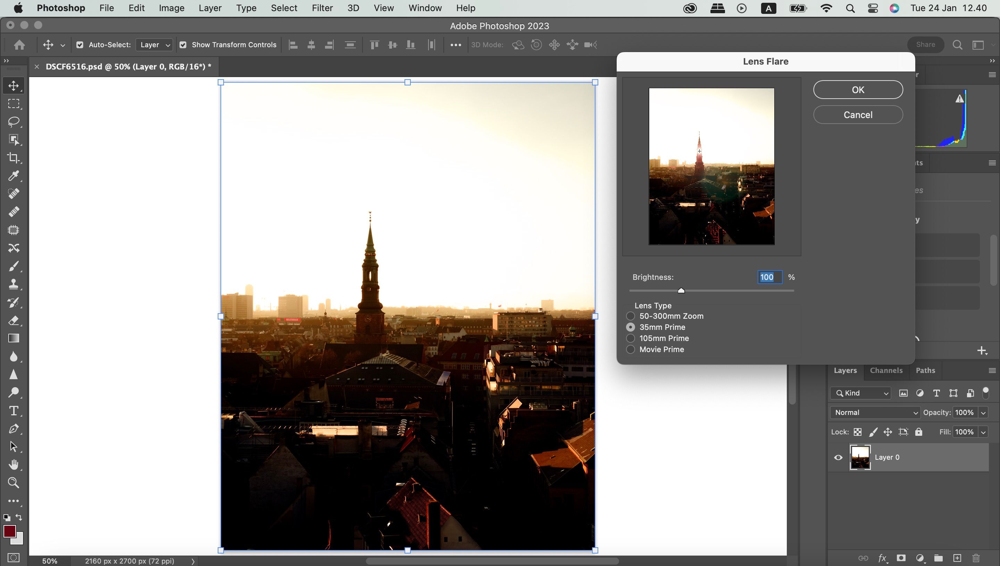Uncheck Show Transform Controls checkbox
Screen dimensions: 1000x566
[183, 45]
